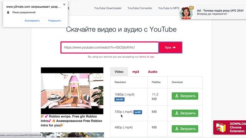Switch to the mp3 tab
This screenshot has height=138, width=246.
tap(136, 72)
